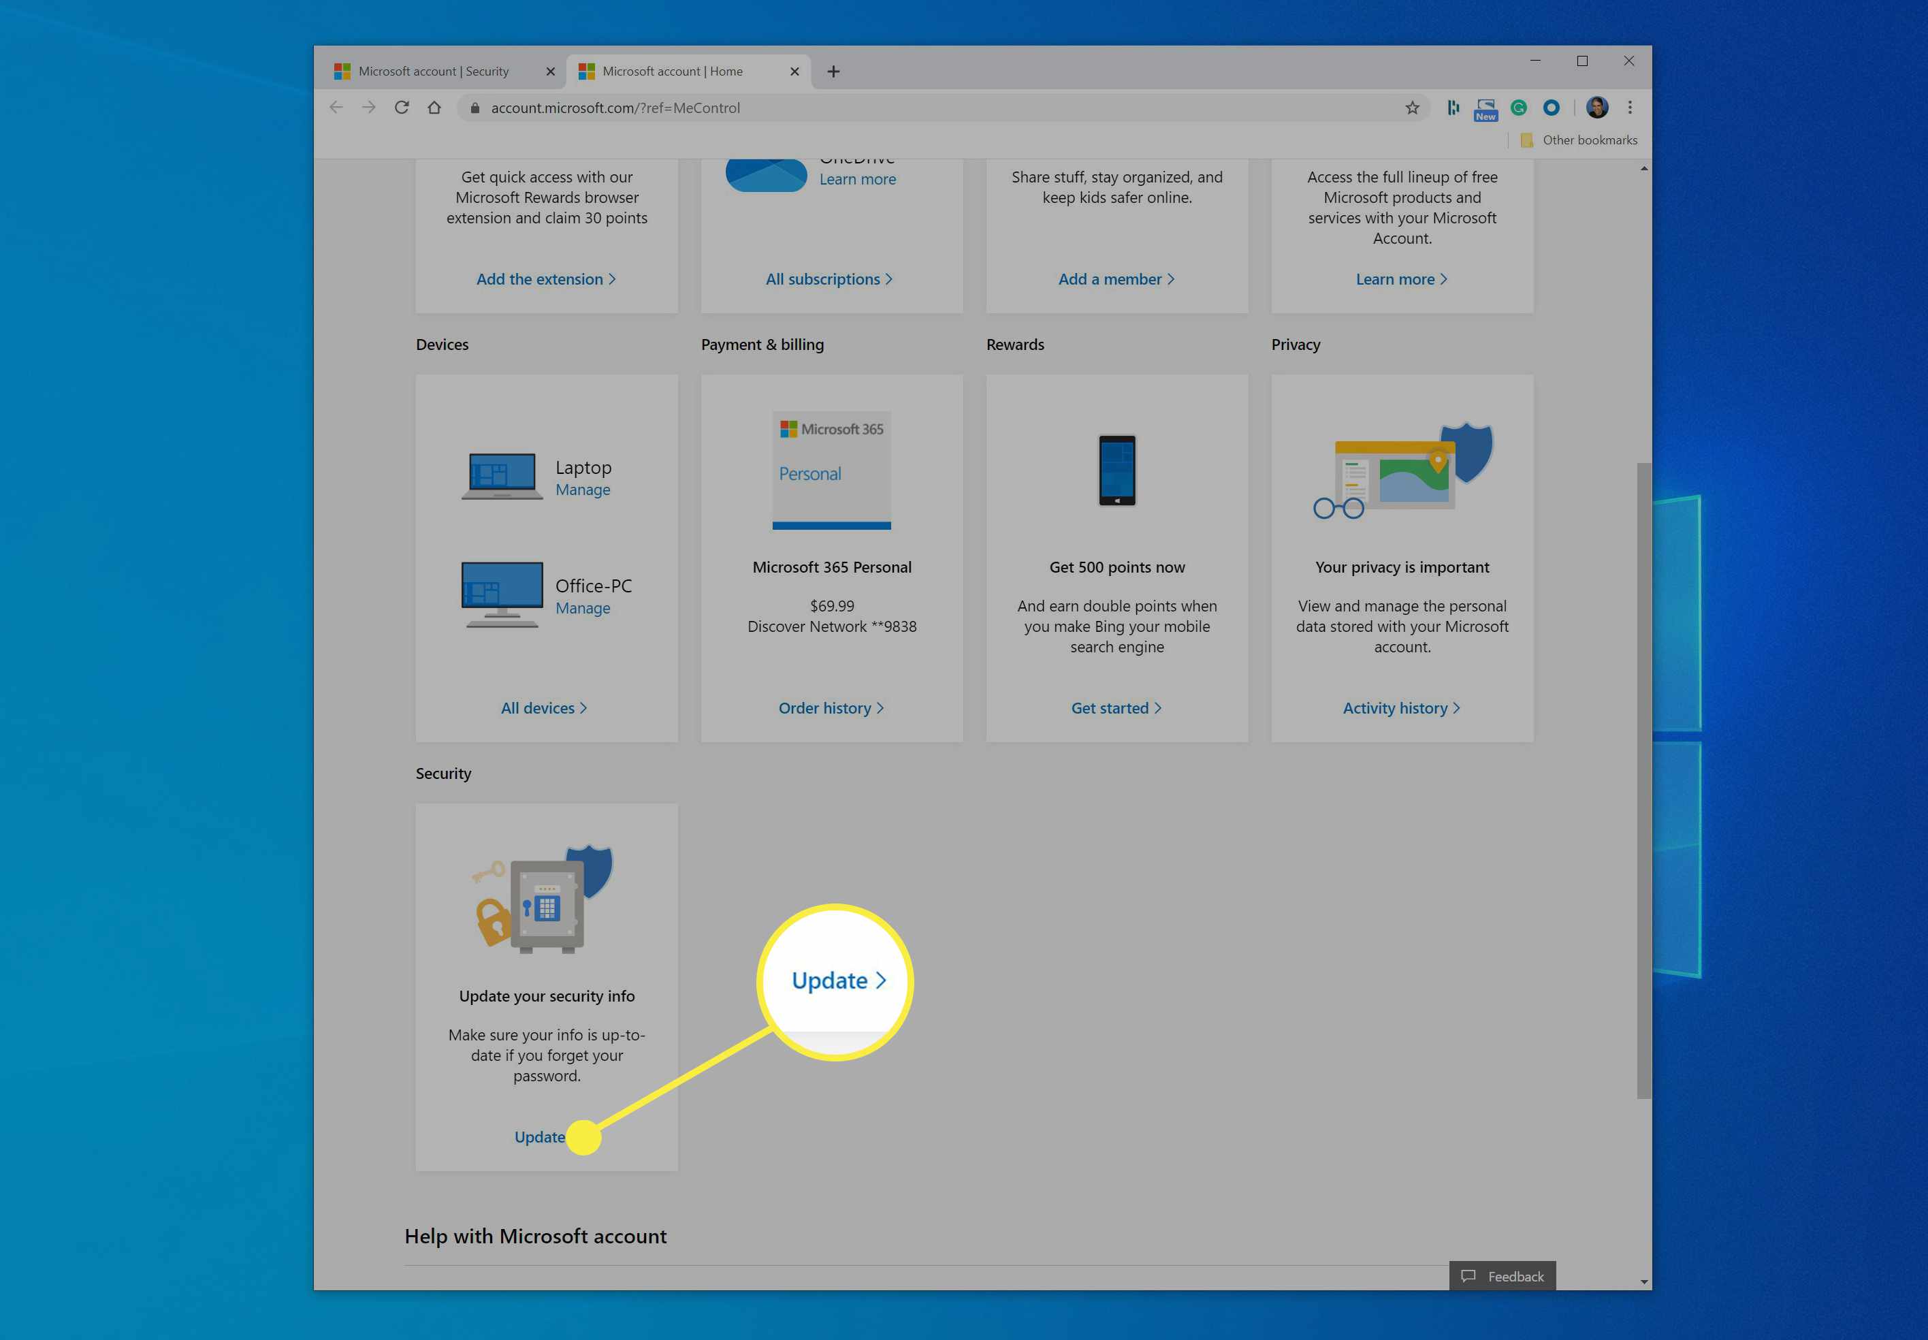Click Get started for Rewards
The width and height of the screenshot is (1928, 1340).
pos(1116,707)
